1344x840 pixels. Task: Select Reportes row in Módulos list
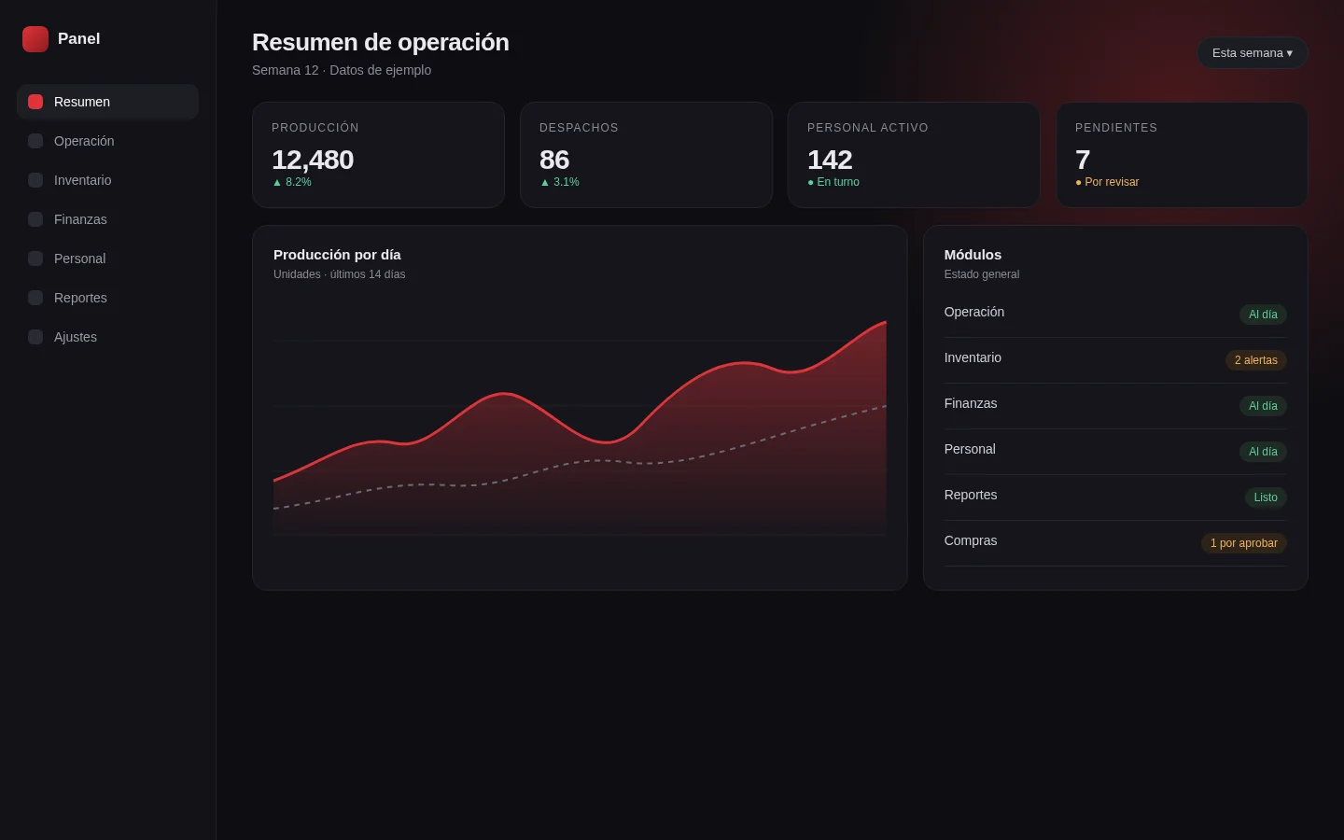pyautogui.click(x=1115, y=497)
